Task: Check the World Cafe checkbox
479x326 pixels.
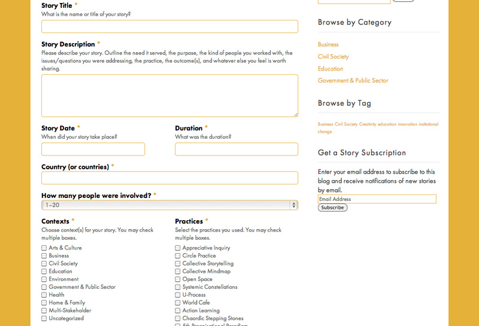Action: click(x=177, y=303)
